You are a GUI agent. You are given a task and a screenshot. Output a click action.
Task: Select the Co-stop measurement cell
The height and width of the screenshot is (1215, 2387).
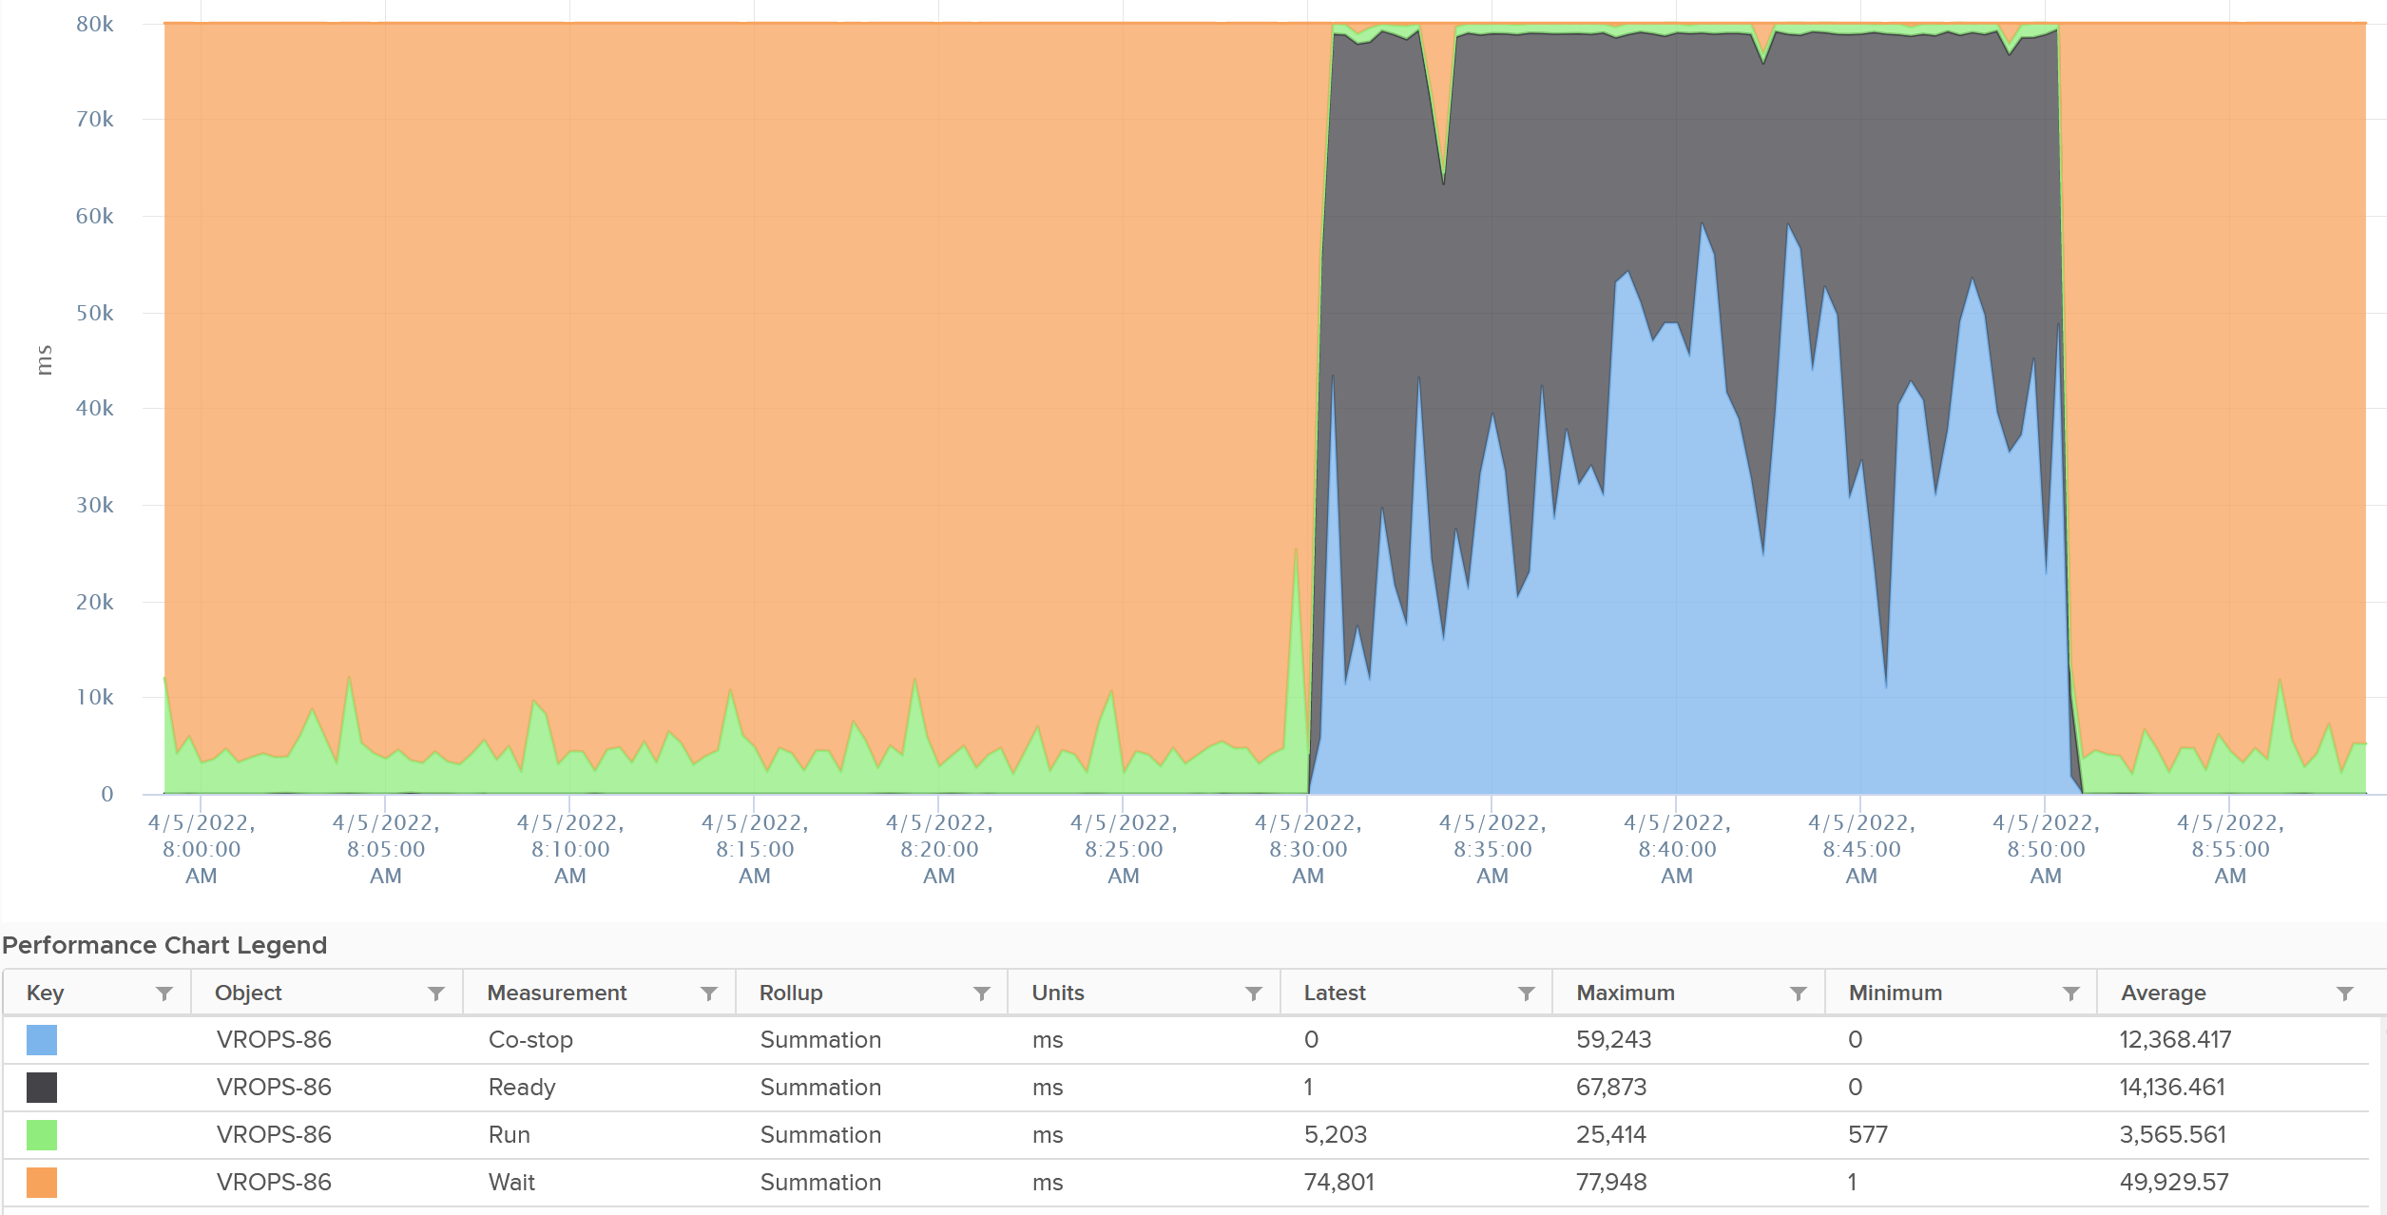click(x=530, y=1040)
